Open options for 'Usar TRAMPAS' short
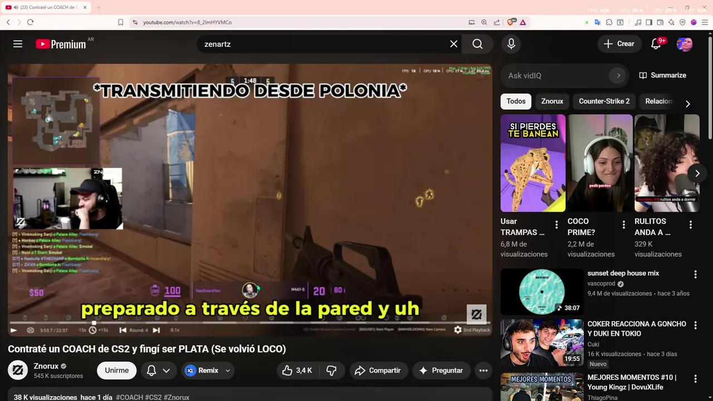The image size is (713, 401). [556, 225]
